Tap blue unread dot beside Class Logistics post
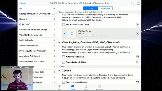This screenshot has width=162, height=91. [59, 42]
